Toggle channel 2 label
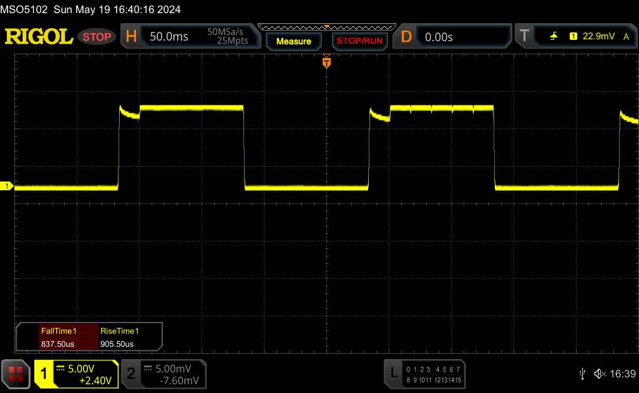The width and height of the screenshot is (639, 393). (131, 374)
